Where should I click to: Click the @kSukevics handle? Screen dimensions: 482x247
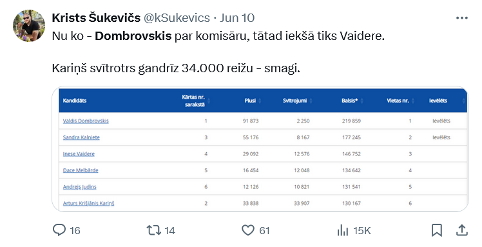click(177, 18)
